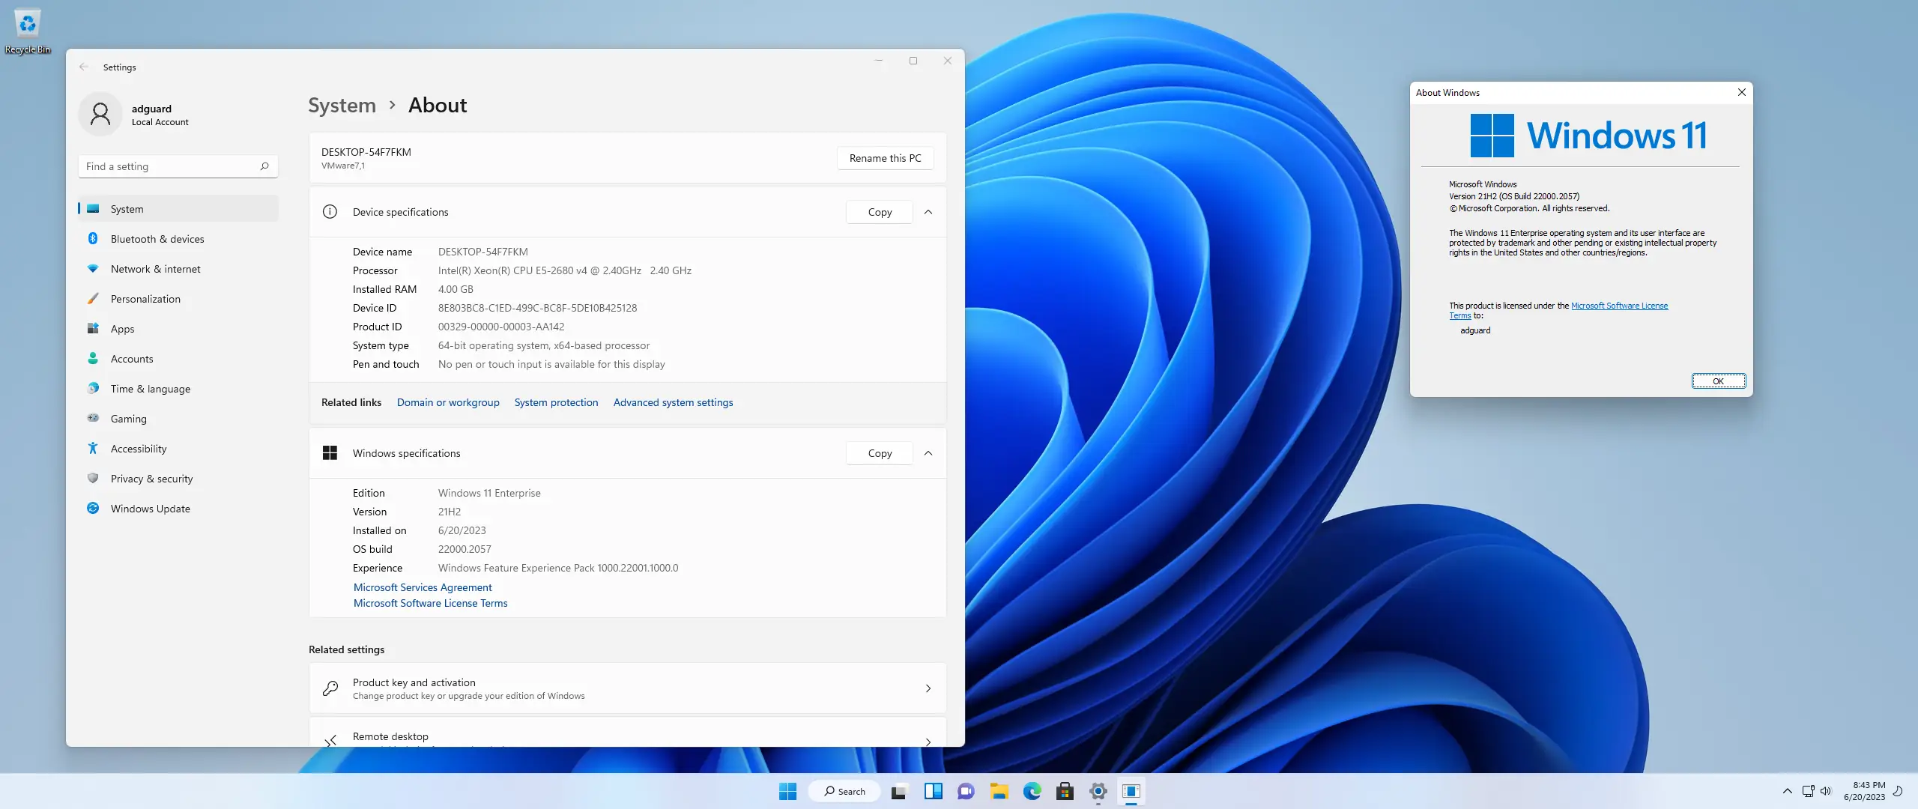
Task: Go to the Accounts settings page
Action: 132,359
